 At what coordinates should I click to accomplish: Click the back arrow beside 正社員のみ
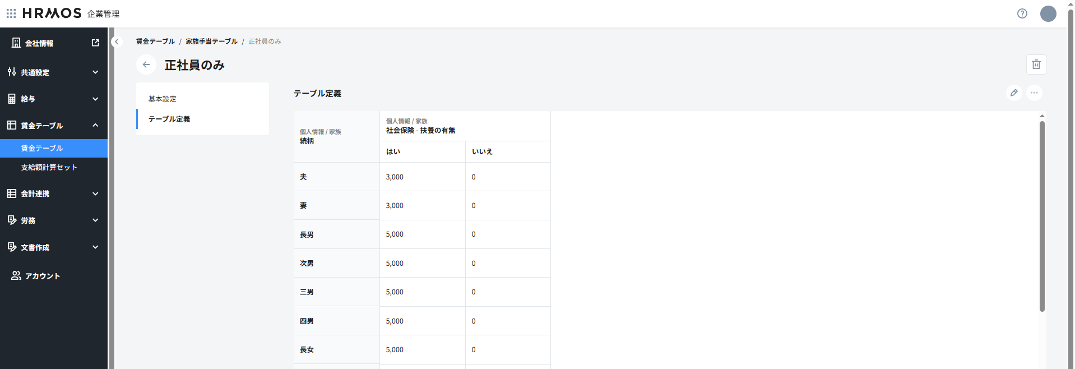146,65
